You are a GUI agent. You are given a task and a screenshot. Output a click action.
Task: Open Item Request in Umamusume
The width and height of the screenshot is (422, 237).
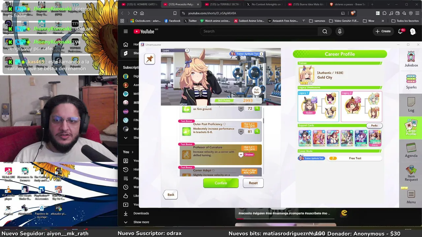coord(411,174)
